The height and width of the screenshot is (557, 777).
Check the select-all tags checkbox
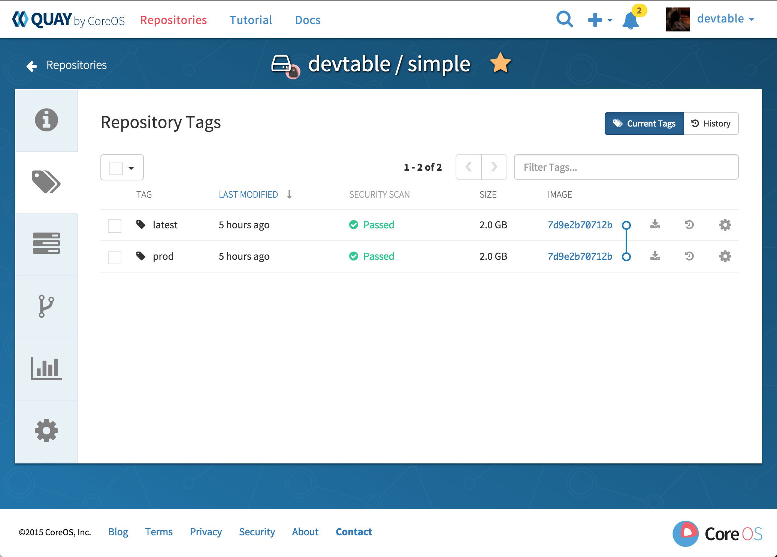116,168
